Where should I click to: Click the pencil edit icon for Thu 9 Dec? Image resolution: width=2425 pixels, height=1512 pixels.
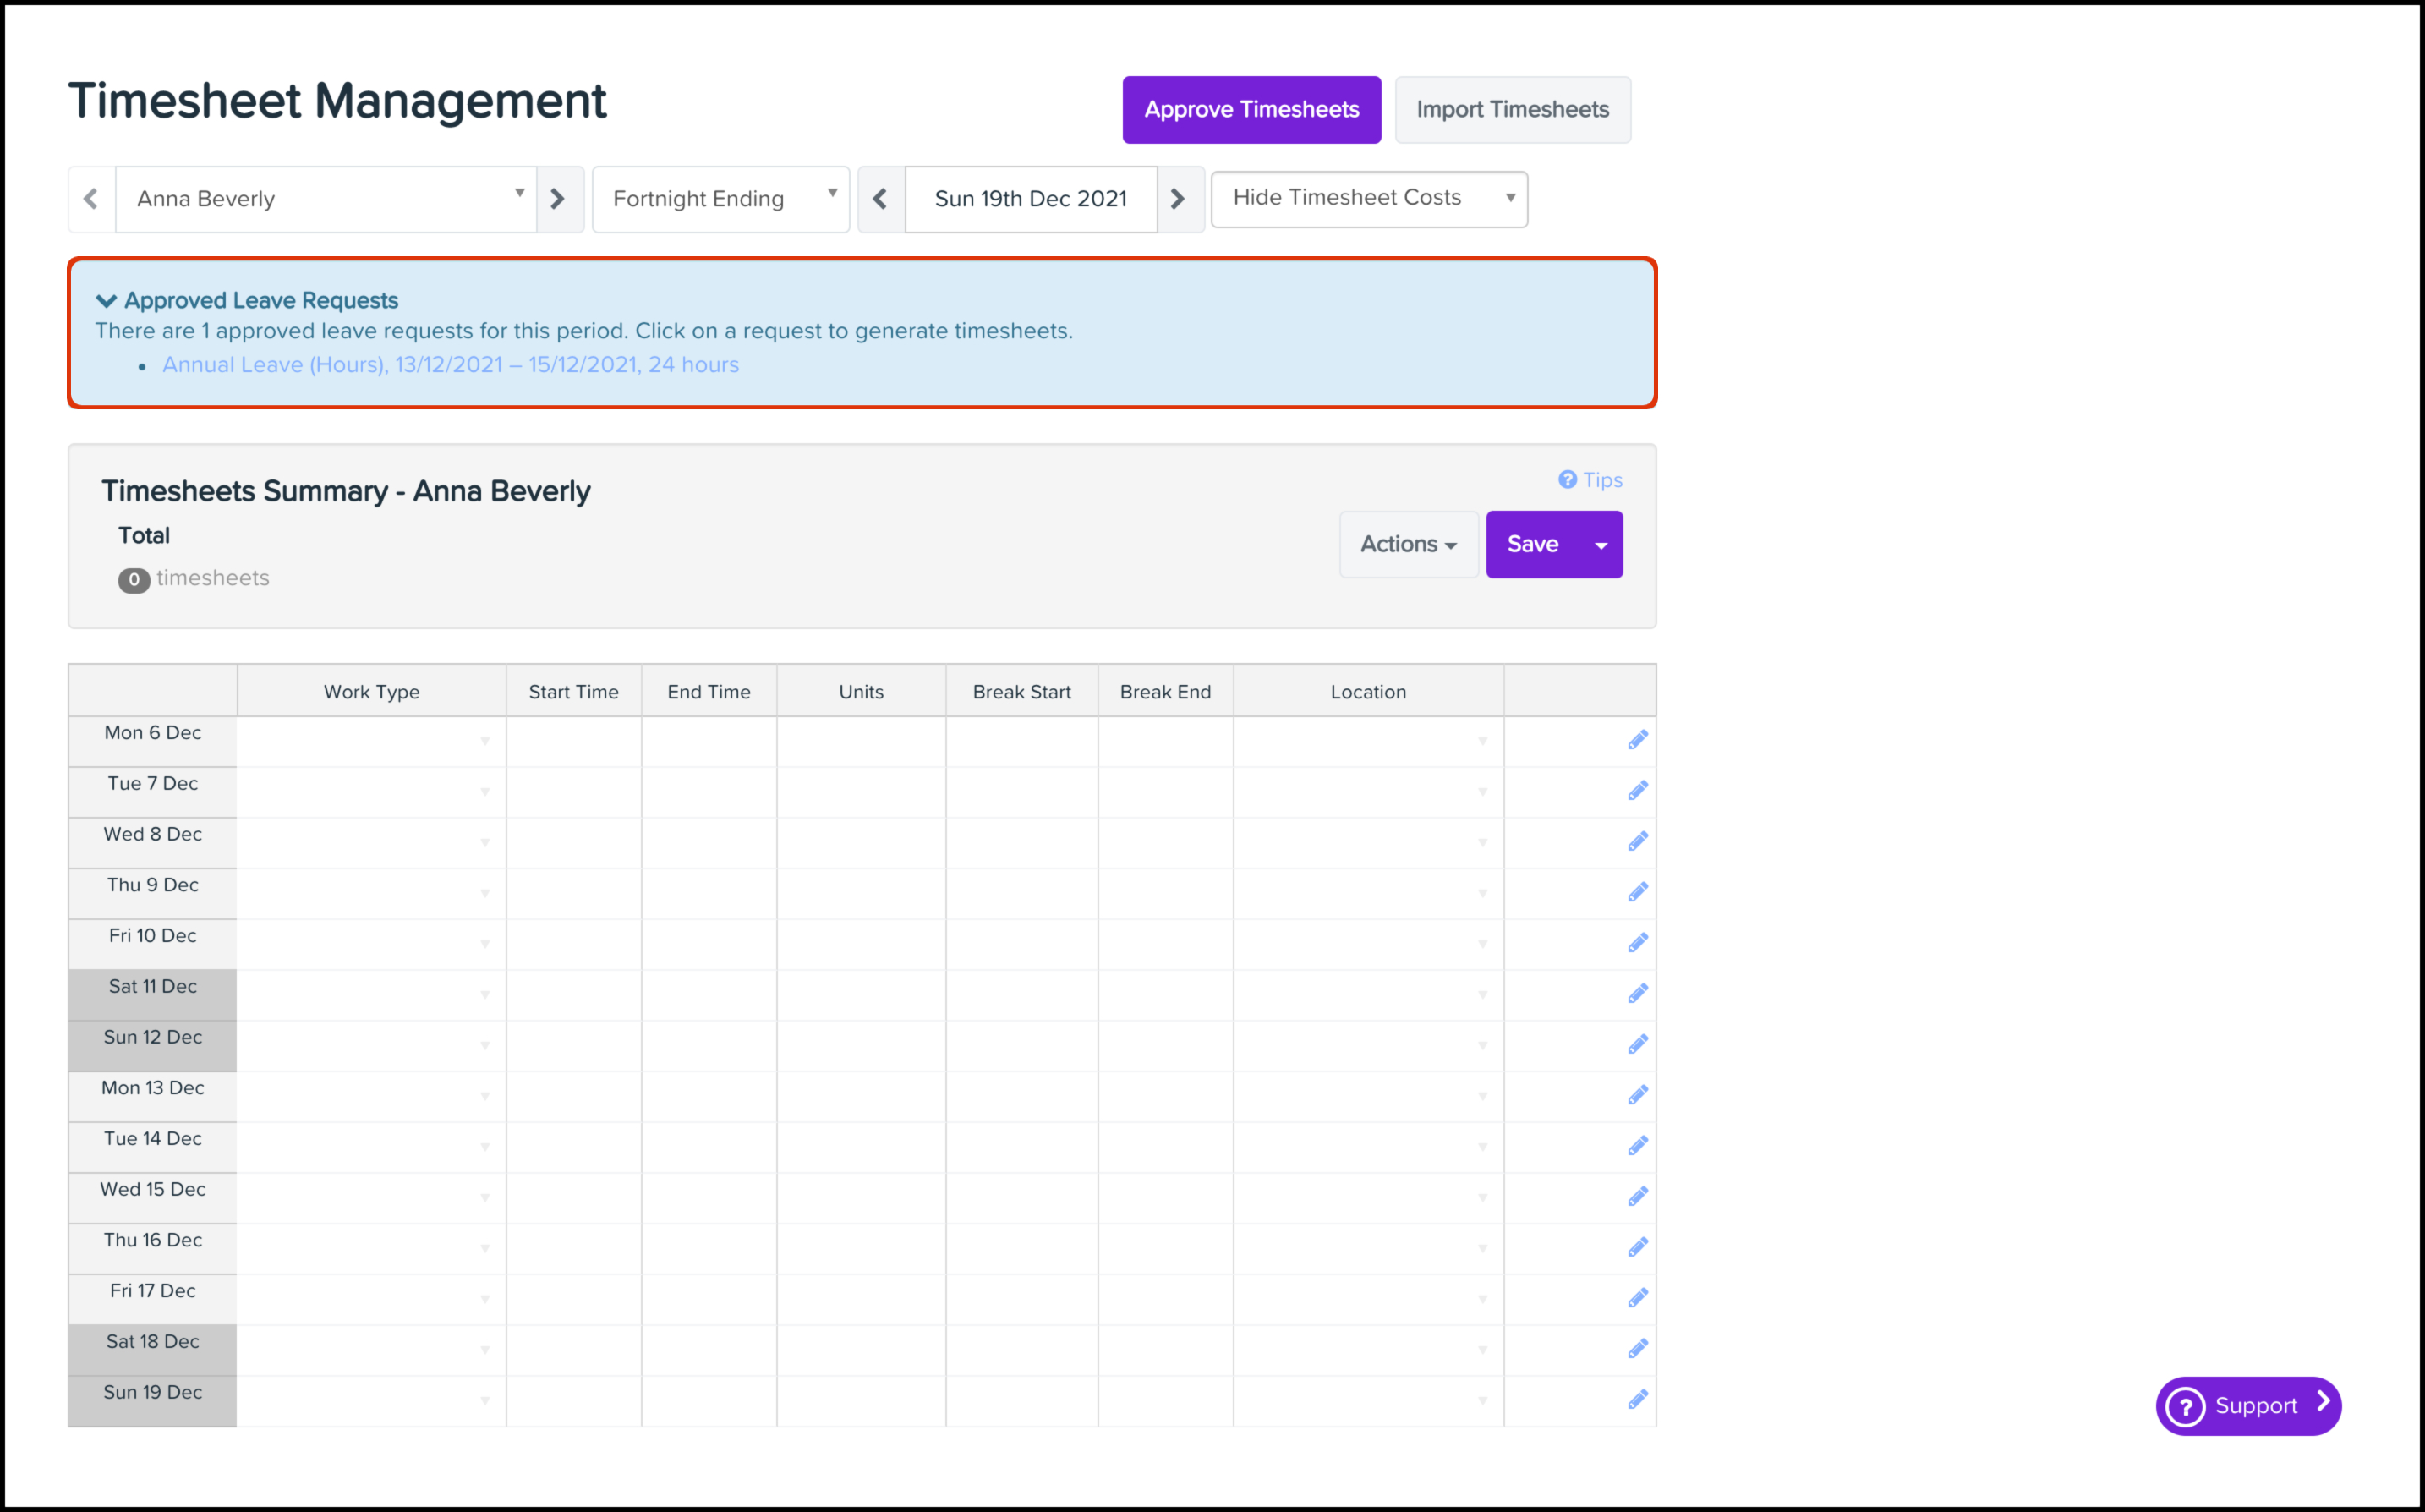tap(1636, 892)
